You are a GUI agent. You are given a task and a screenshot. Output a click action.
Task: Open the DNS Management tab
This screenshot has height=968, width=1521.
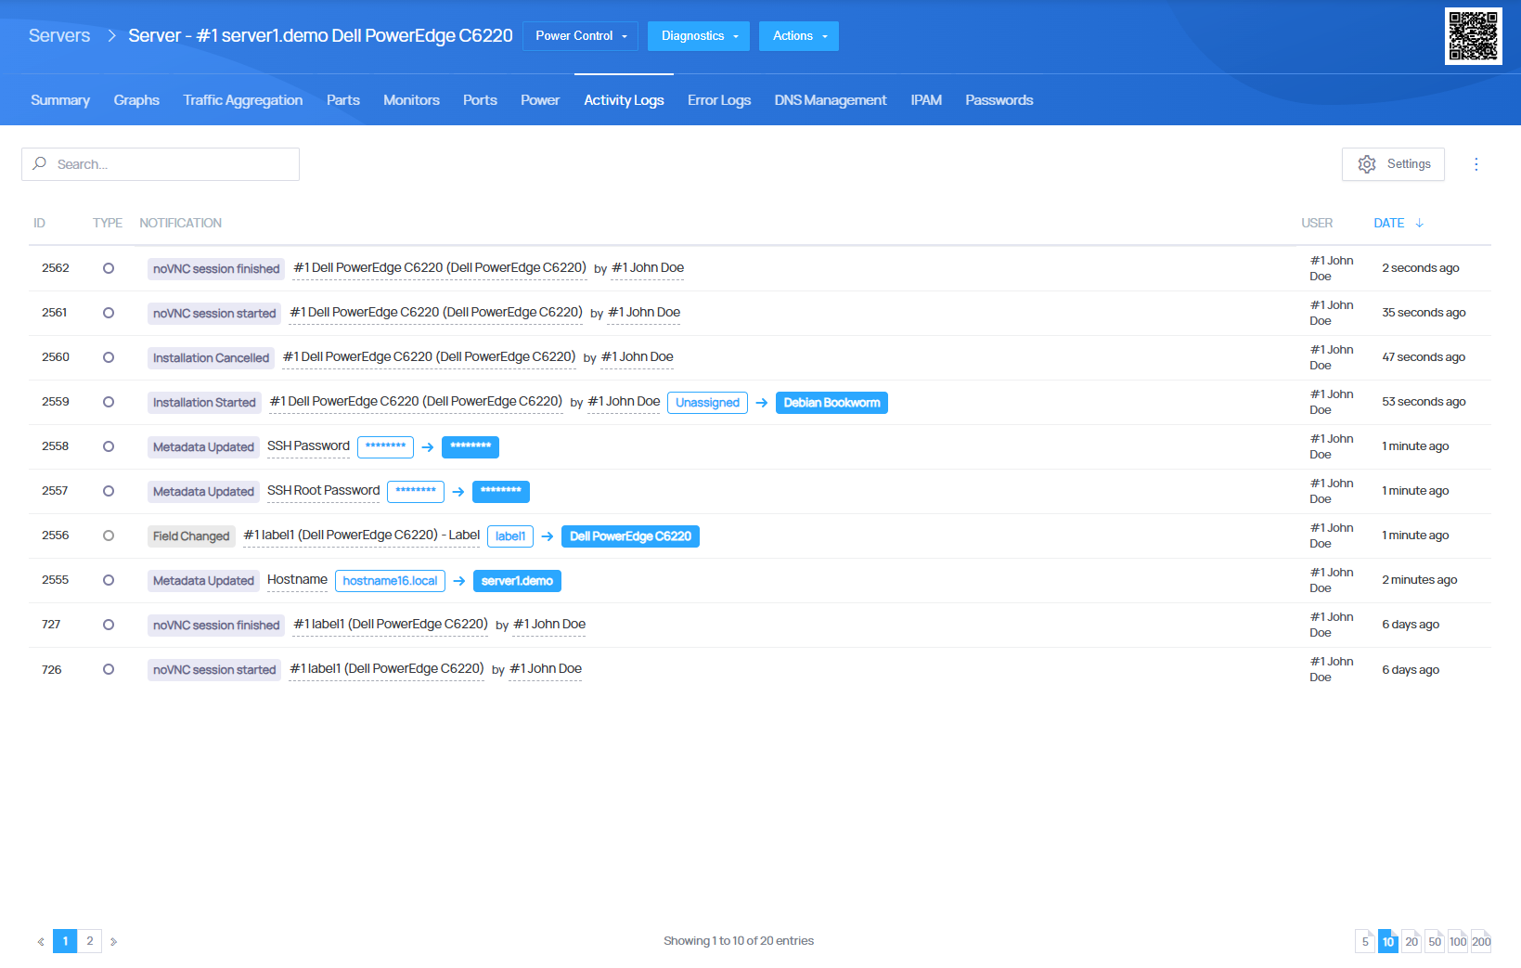coord(831,100)
